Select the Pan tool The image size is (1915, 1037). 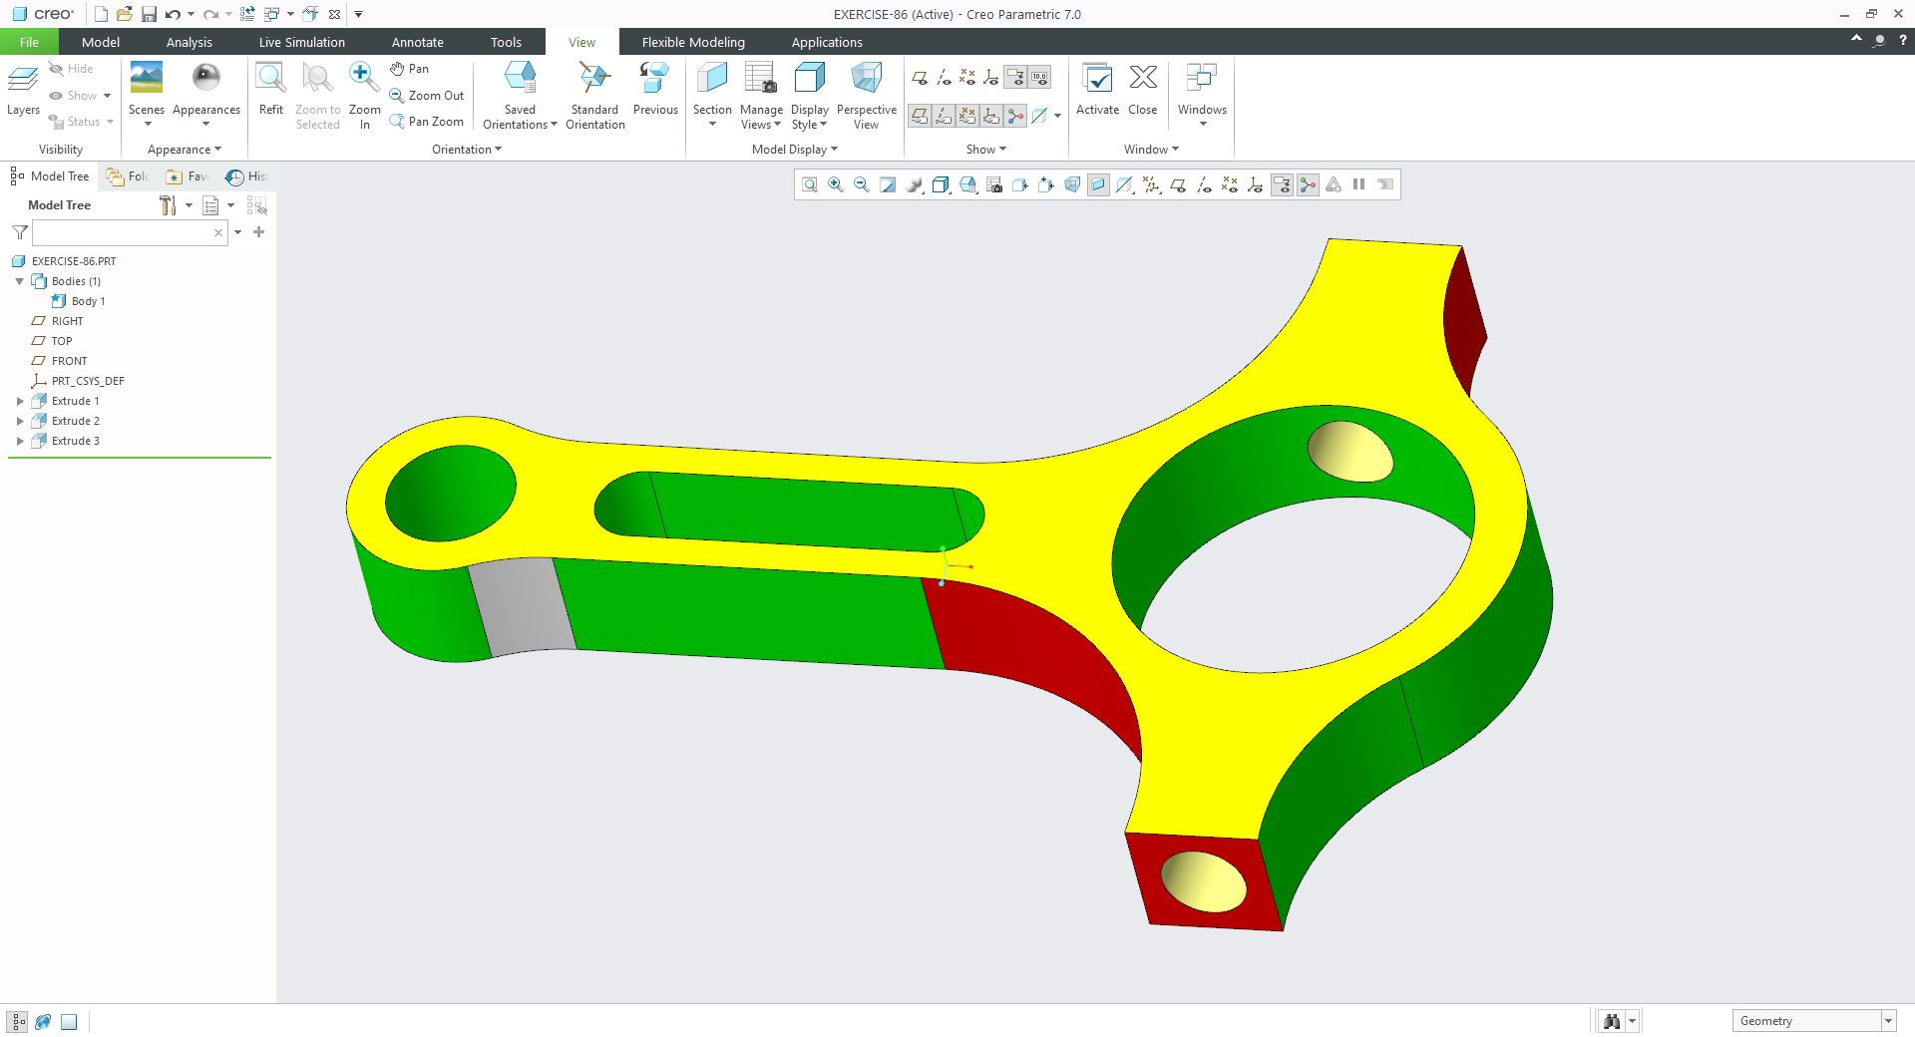click(409, 69)
